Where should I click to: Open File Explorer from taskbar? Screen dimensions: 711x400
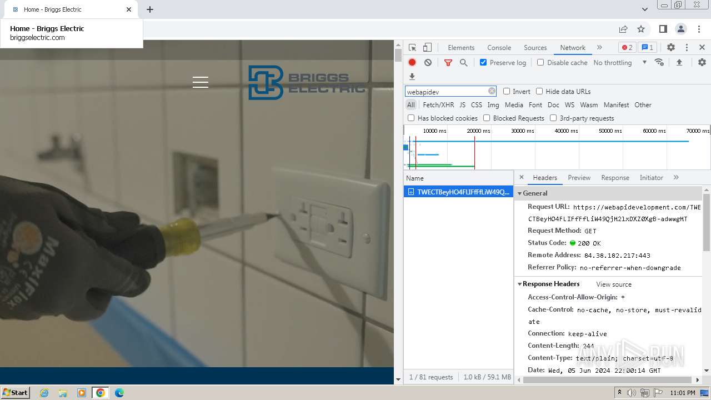point(63,393)
